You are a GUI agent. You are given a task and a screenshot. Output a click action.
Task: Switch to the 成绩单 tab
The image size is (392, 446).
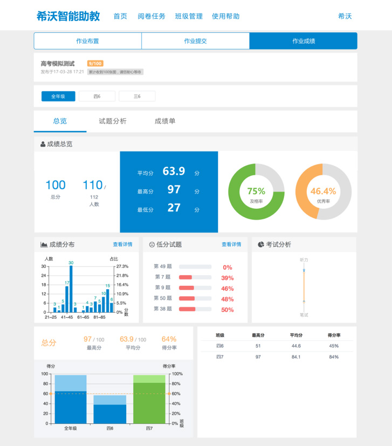tap(165, 121)
